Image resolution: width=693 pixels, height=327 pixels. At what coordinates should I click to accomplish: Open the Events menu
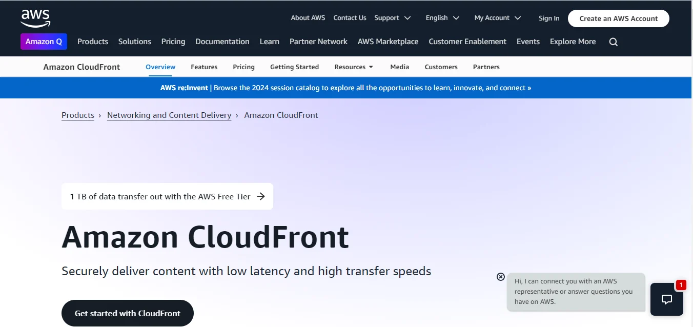(x=528, y=42)
